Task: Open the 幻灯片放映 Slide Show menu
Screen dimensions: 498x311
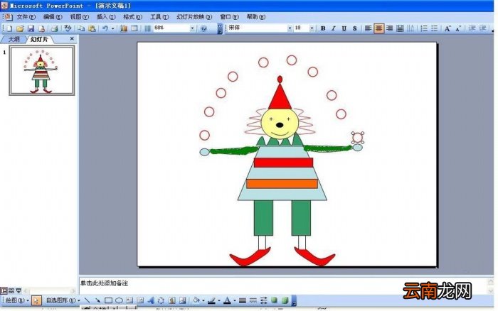Action: (x=194, y=17)
